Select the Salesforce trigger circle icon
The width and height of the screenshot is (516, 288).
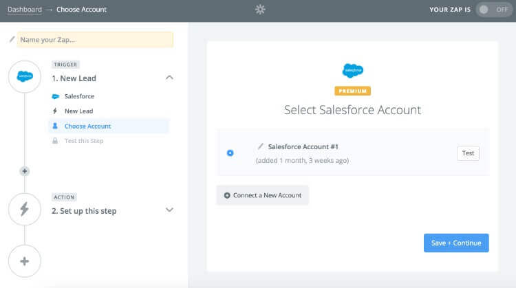point(25,76)
